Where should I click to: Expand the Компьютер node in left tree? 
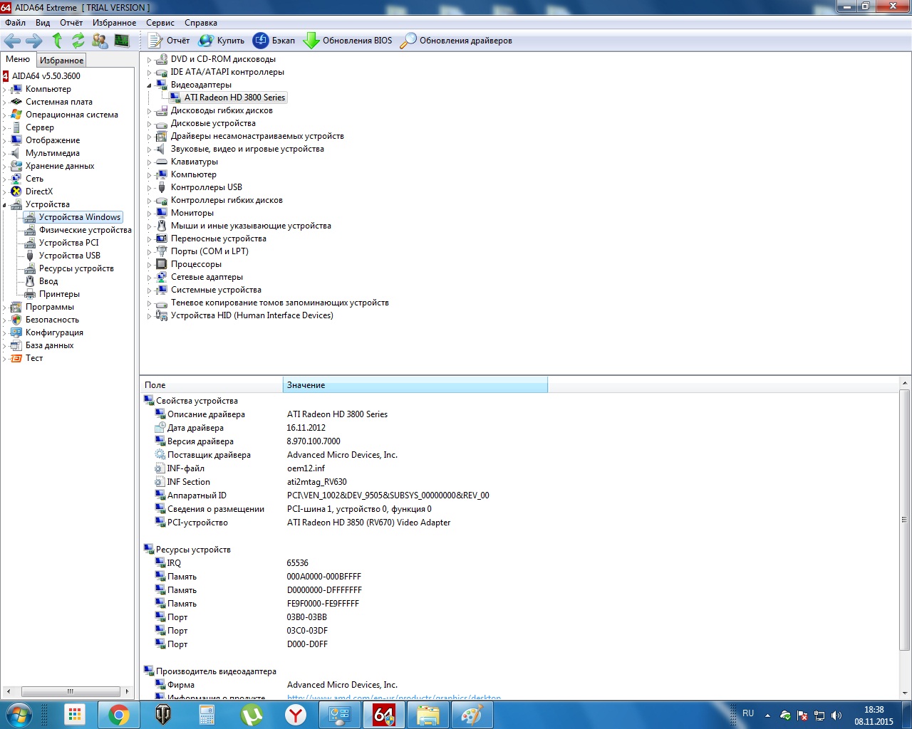[5, 90]
